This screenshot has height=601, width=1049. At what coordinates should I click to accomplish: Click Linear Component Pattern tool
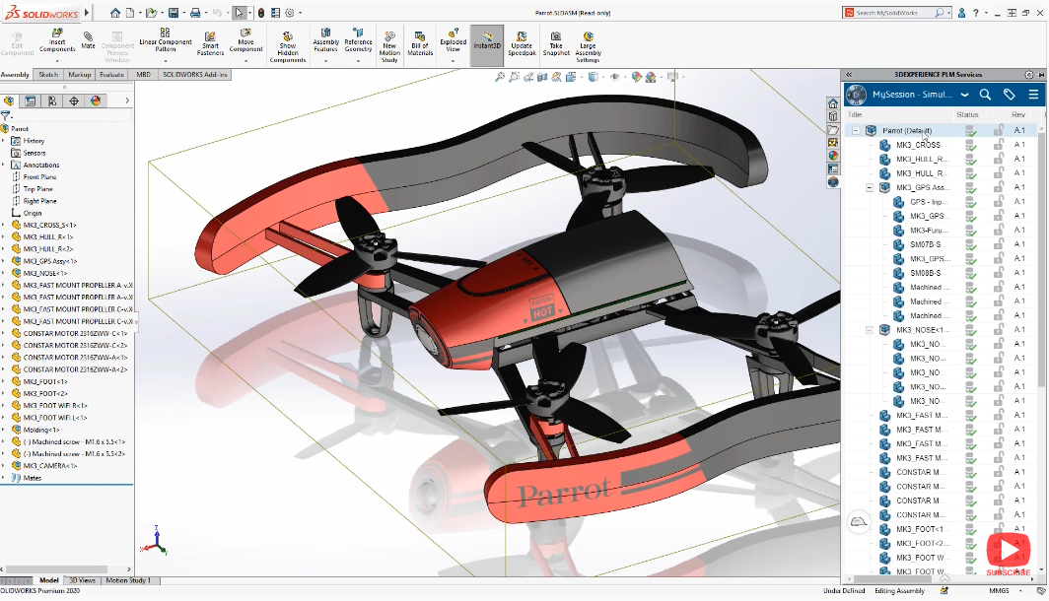pos(166,40)
